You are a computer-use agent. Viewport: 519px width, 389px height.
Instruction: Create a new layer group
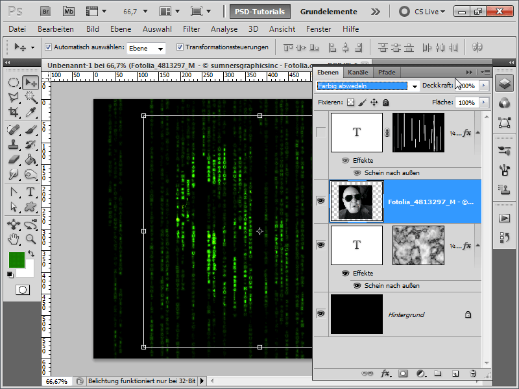pos(438,373)
